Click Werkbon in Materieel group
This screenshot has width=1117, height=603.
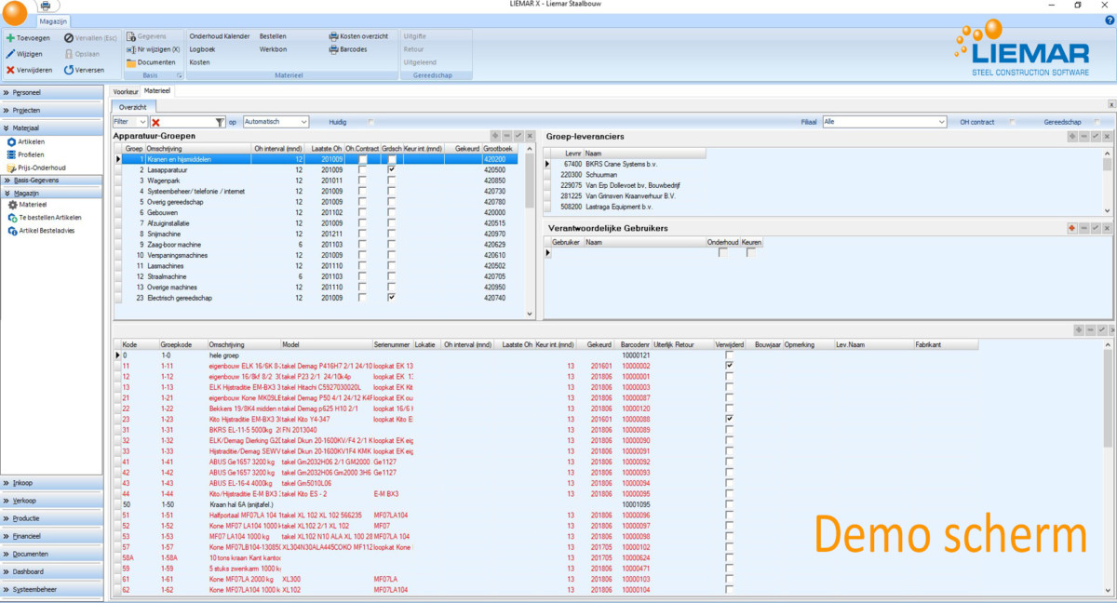click(x=273, y=49)
